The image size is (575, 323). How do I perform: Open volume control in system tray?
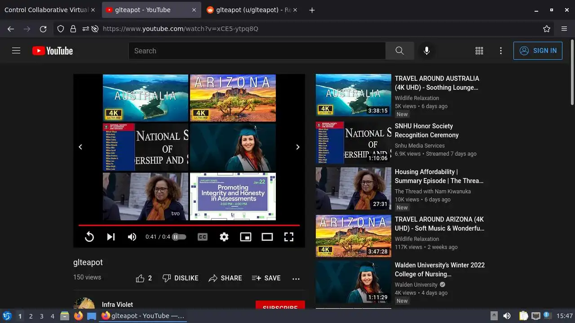click(x=507, y=316)
